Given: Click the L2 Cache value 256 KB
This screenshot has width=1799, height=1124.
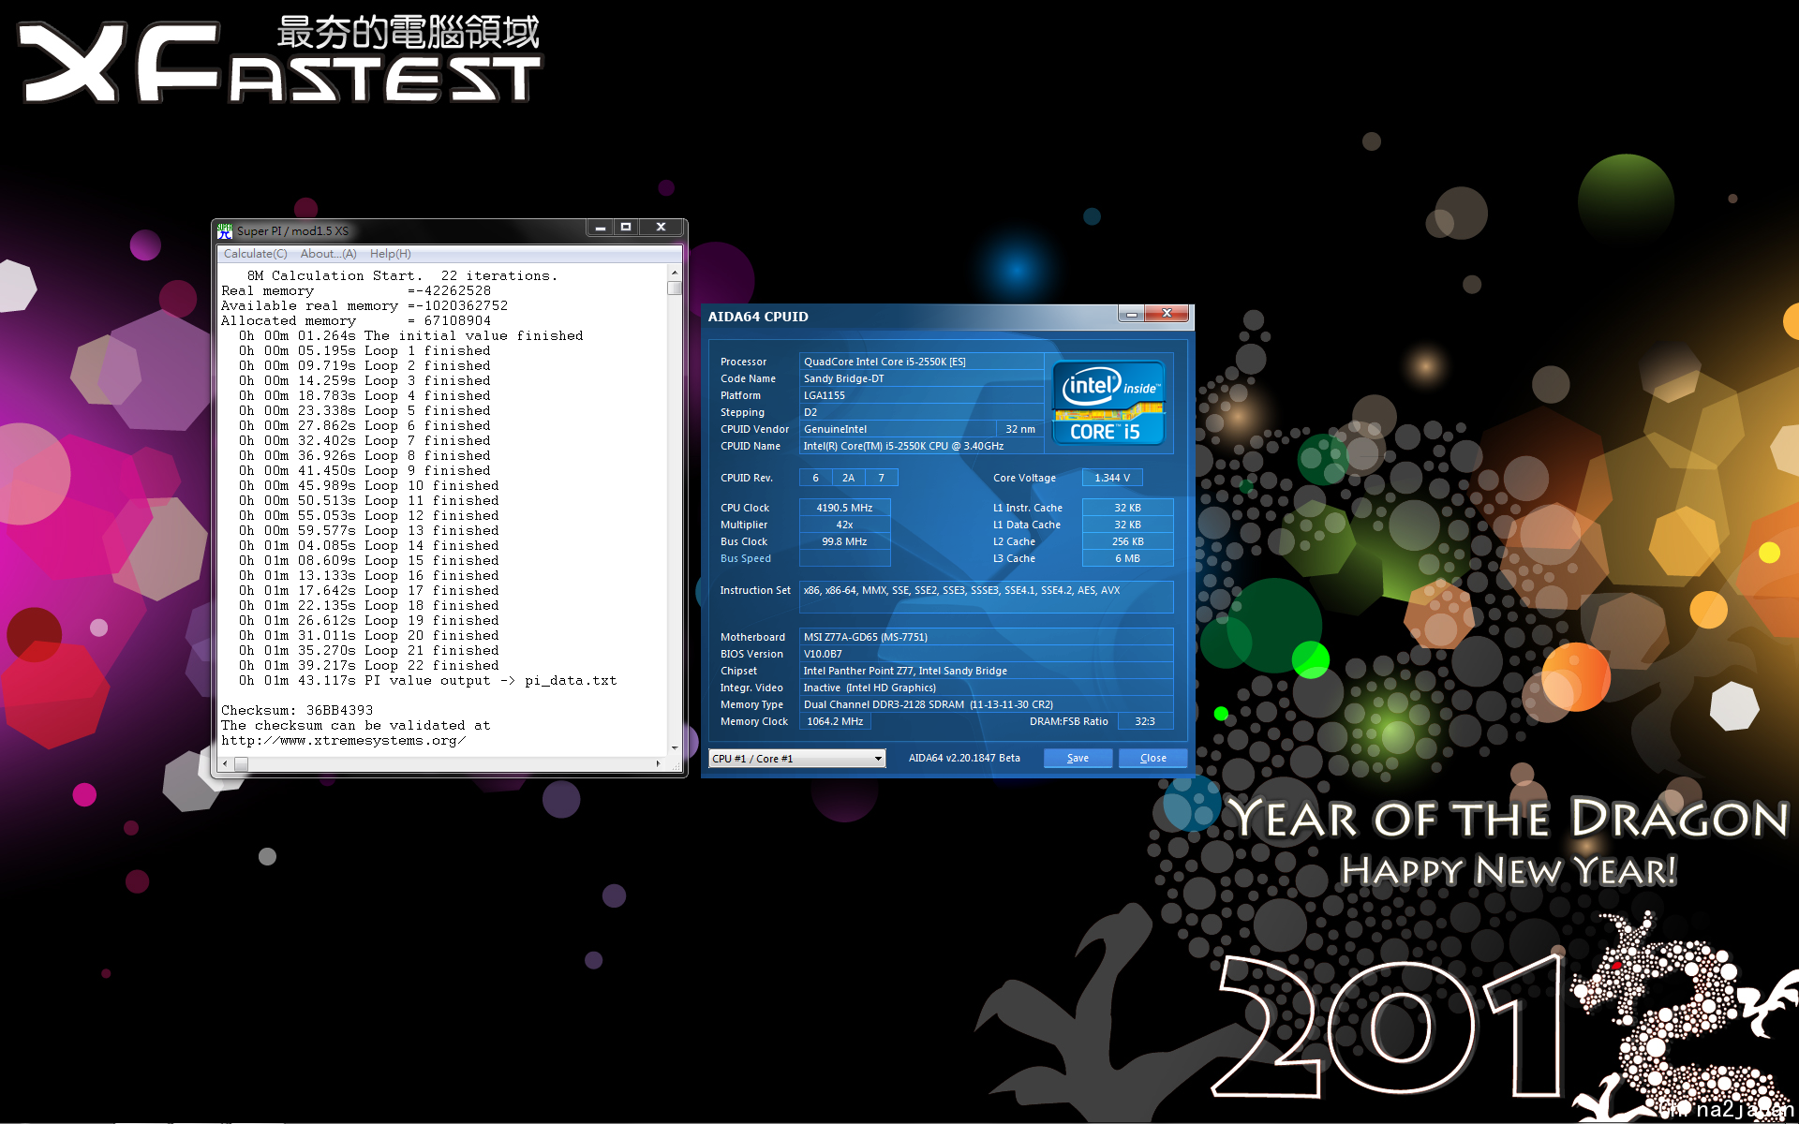Looking at the screenshot, I should click(1127, 541).
